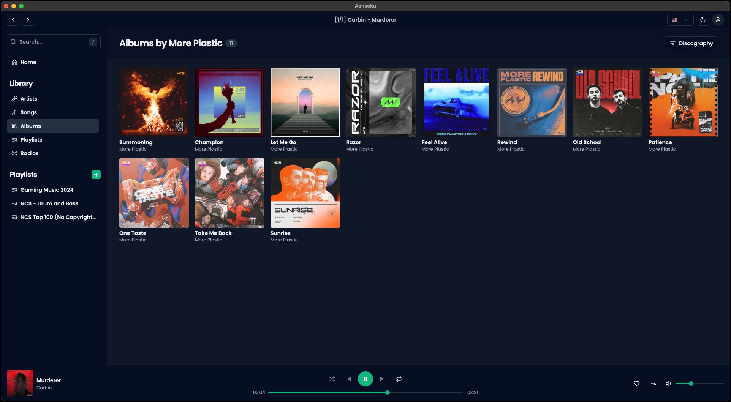
Task: Open the Songs library section
Action: (28, 112)
